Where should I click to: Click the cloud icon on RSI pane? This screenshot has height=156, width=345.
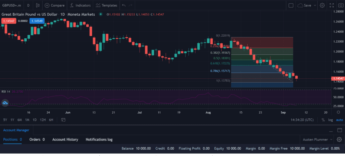coord(5,103)
